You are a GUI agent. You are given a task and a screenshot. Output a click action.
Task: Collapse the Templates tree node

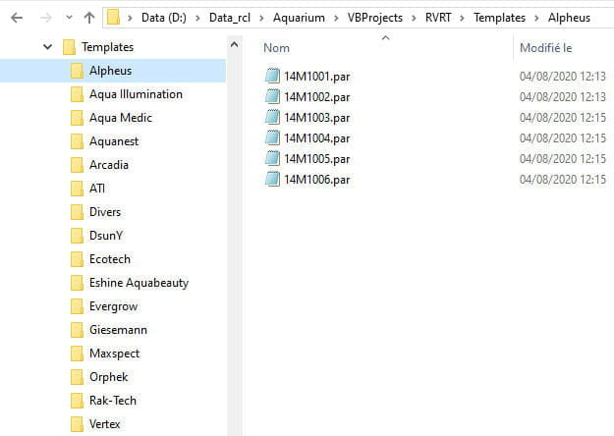47,47
